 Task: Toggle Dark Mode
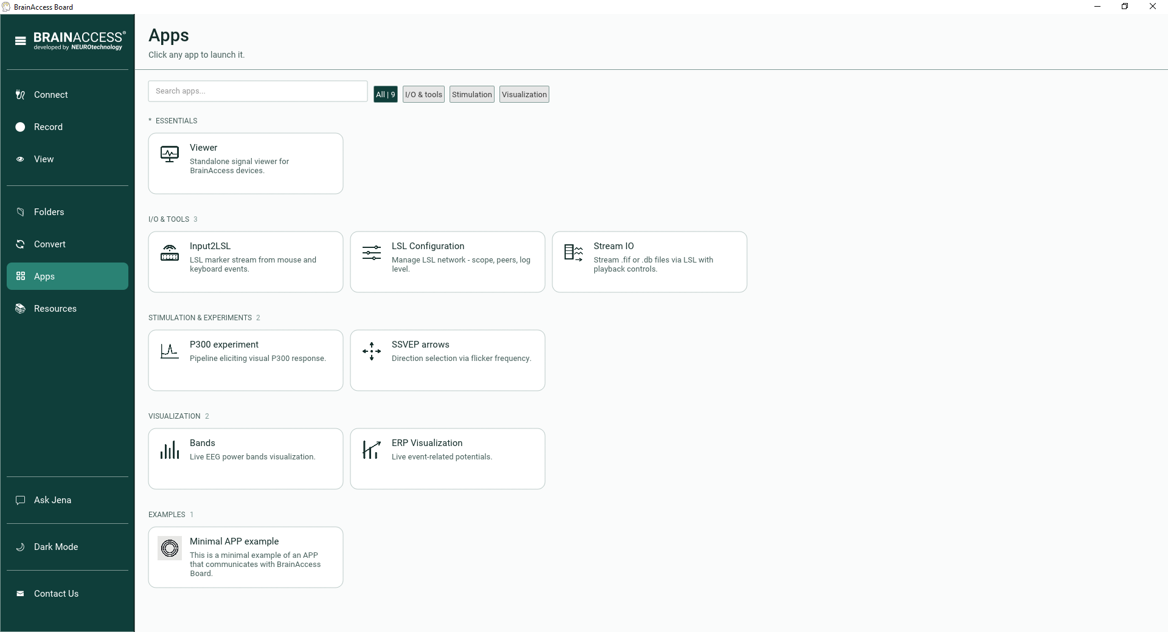click(x=68, y=547)
